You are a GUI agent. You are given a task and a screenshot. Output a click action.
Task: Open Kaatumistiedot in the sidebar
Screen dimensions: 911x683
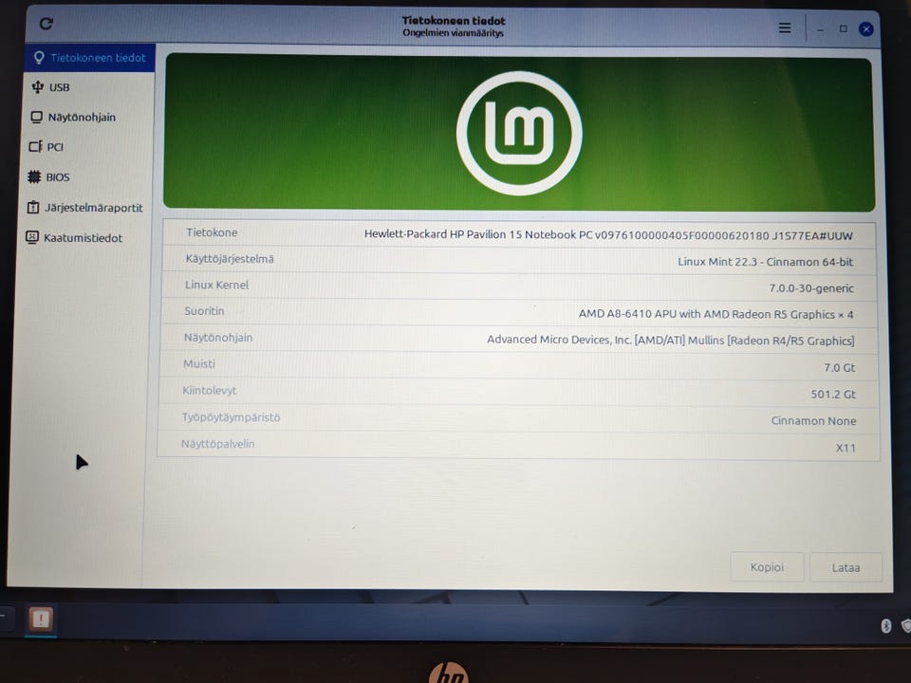click(x=84, y=237)
